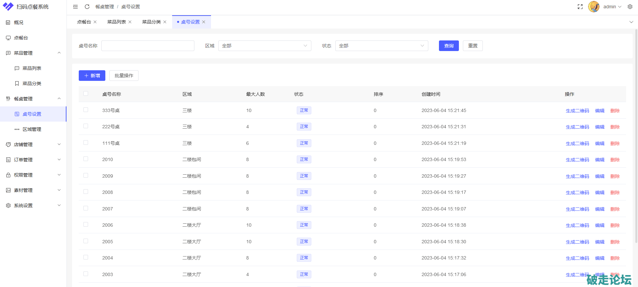Tick the checkbox for the 333号桌 row
This screenshot has height=287, width=638.
tap(86, 110)
